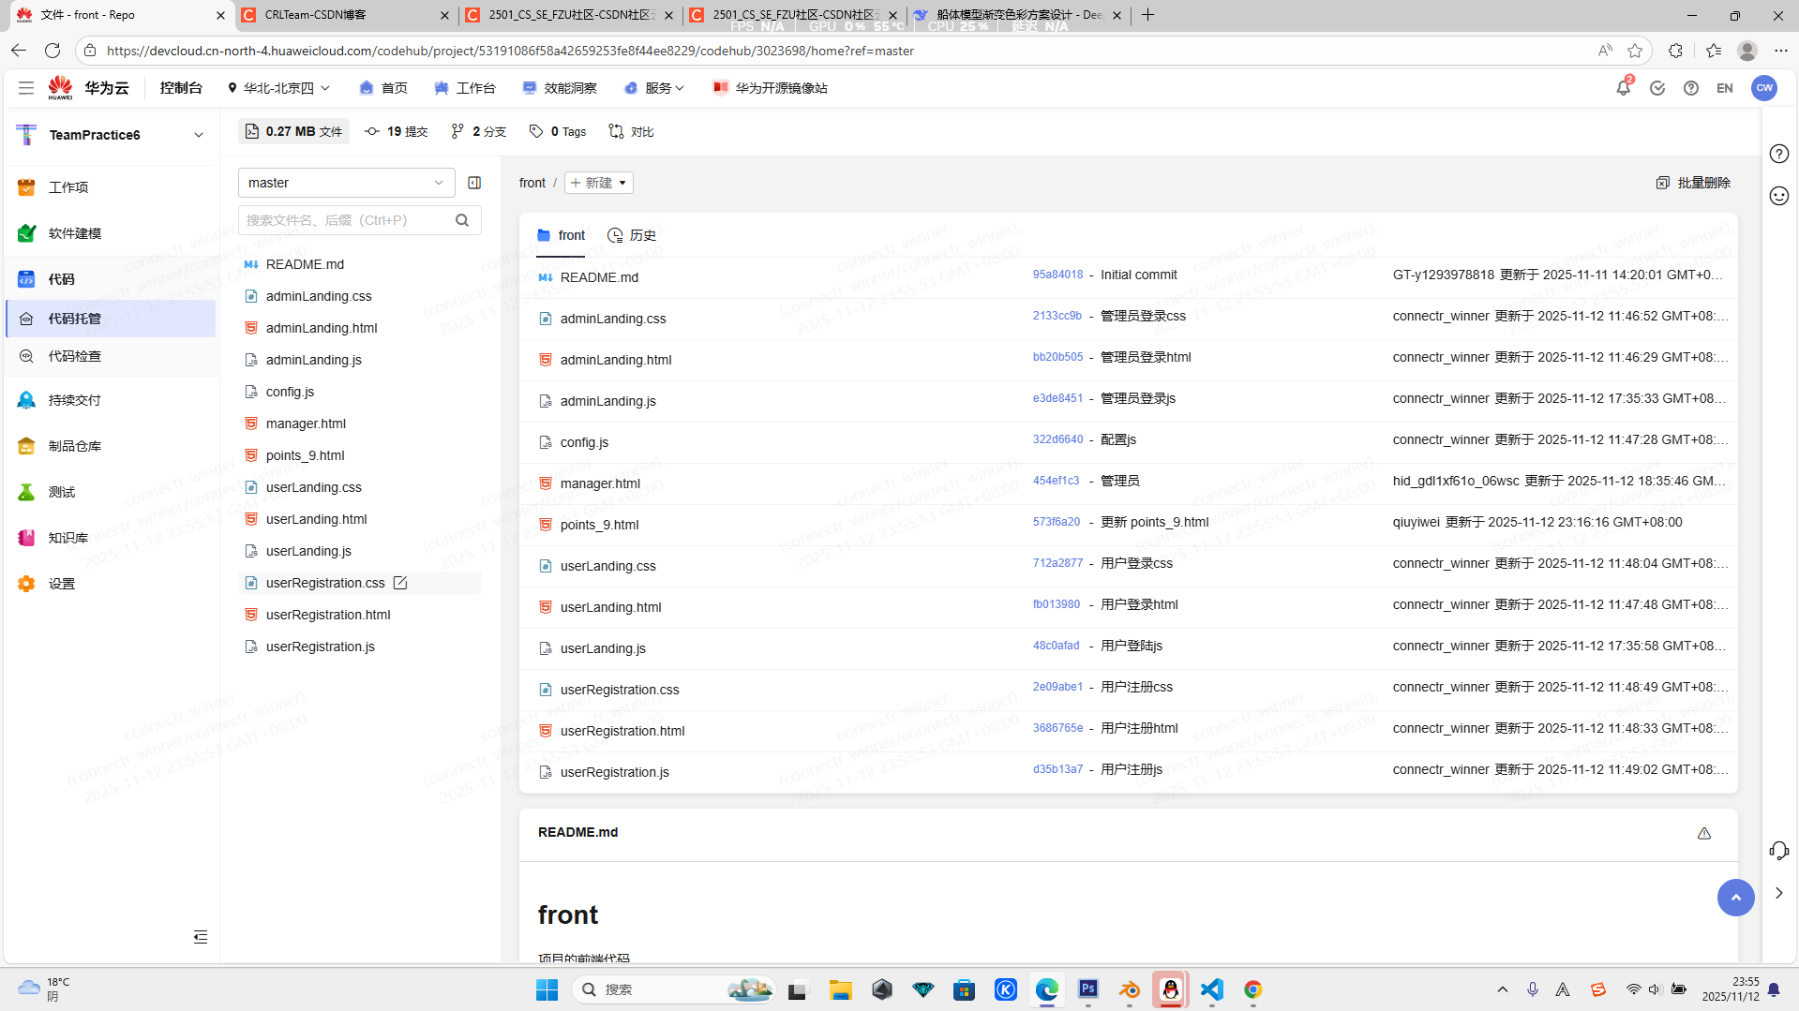Open the right-side help circle icon

tap(1778, 154)
